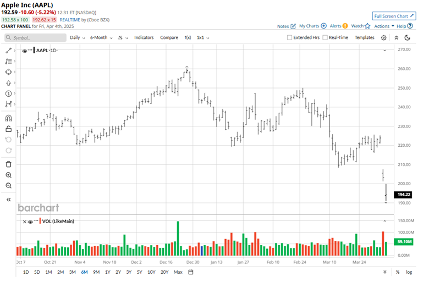Open the 1x1 grid layout dropdown
The image size is (429, 293).
[x=203, y=37]
